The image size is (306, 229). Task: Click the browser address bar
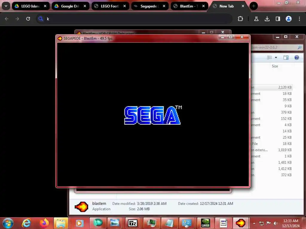(x=134, y=19)
